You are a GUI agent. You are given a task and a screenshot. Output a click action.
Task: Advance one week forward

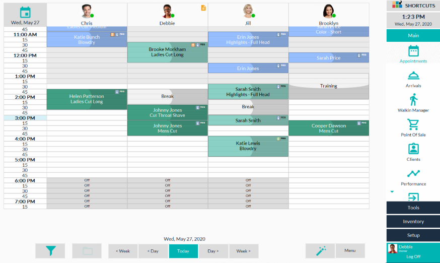(244, 251)
